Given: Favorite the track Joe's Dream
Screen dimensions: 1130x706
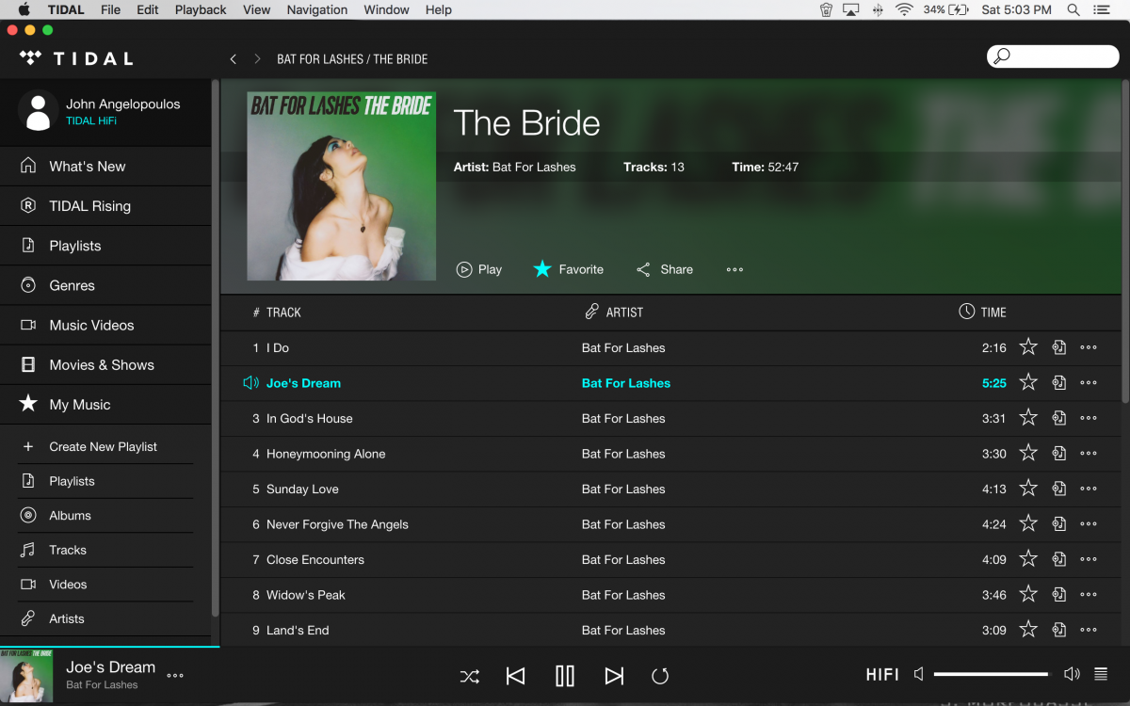Looking at the screenshot, I should pyautogui.click(x=1028, y=382).
